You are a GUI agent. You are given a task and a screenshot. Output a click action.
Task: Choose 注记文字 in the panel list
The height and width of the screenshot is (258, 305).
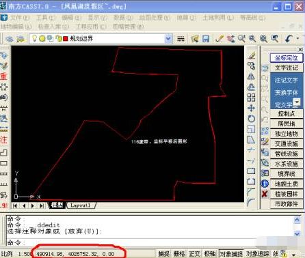click(286, 80)
